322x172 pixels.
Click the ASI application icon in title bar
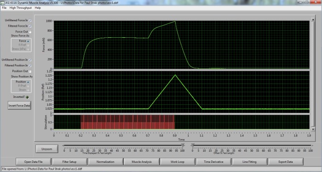pyautogui.click(x=2, y=3)
